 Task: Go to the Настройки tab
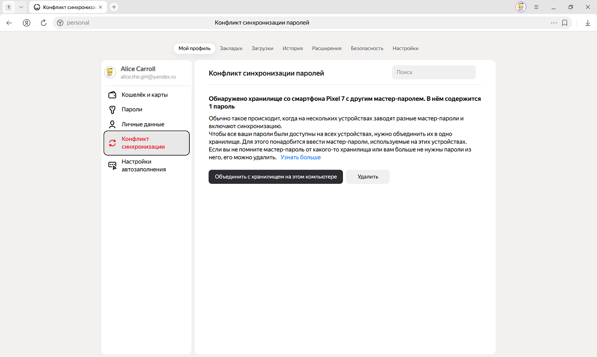(x=405, y=48)
